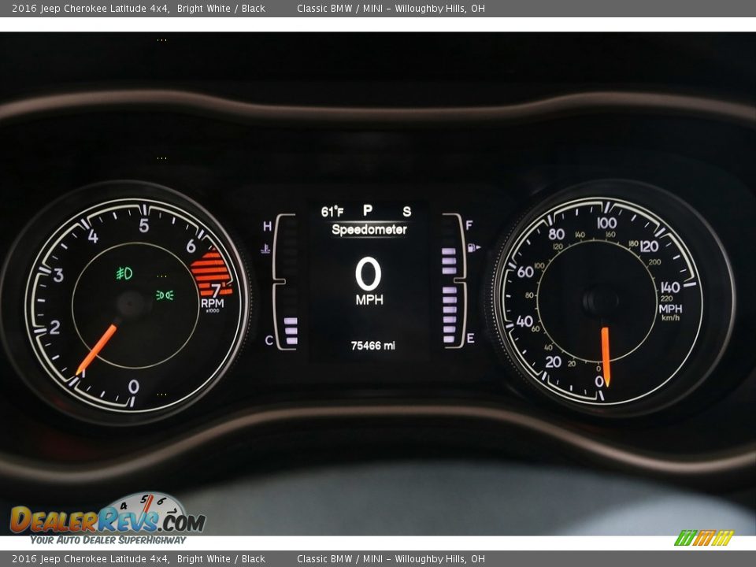The width and height of the screenshot is (756, 567).
Task: Click the bottom 'Classic BMW / MINI – Willoughby Hills, OH' text
Action: pyautogui.click(x=391, y=559)
